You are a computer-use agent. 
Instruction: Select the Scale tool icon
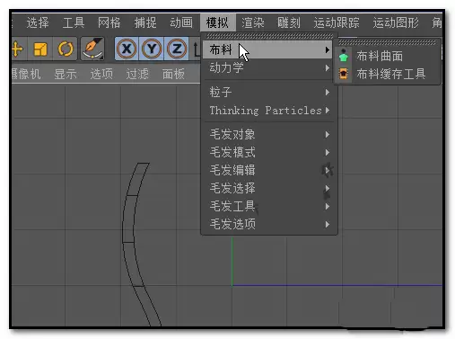click(x=40, y=49)
